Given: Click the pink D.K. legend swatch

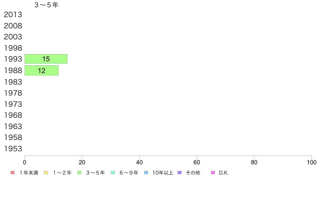Looking at the screenshot, I should point(213,173).
